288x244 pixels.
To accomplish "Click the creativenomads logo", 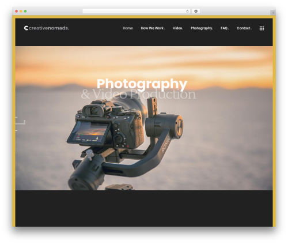I will pos(47,28).
